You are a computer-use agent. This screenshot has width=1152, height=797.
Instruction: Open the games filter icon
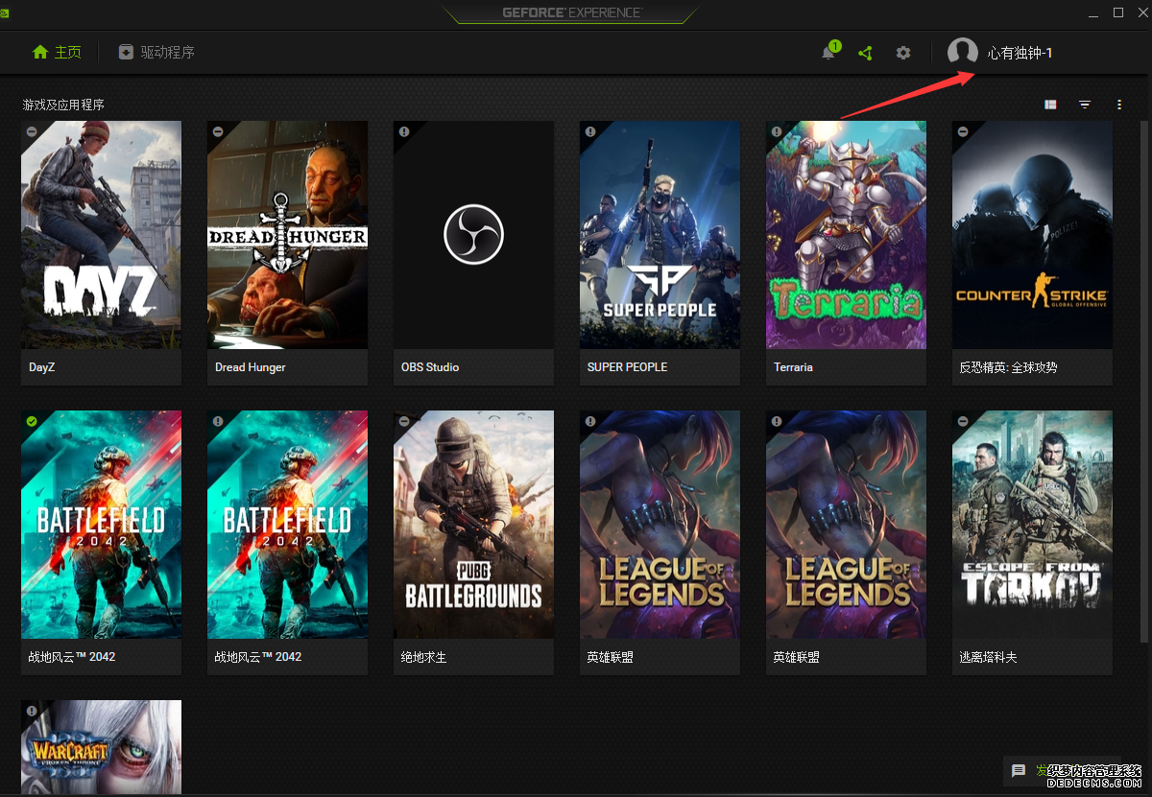(x=1085, y=105)
